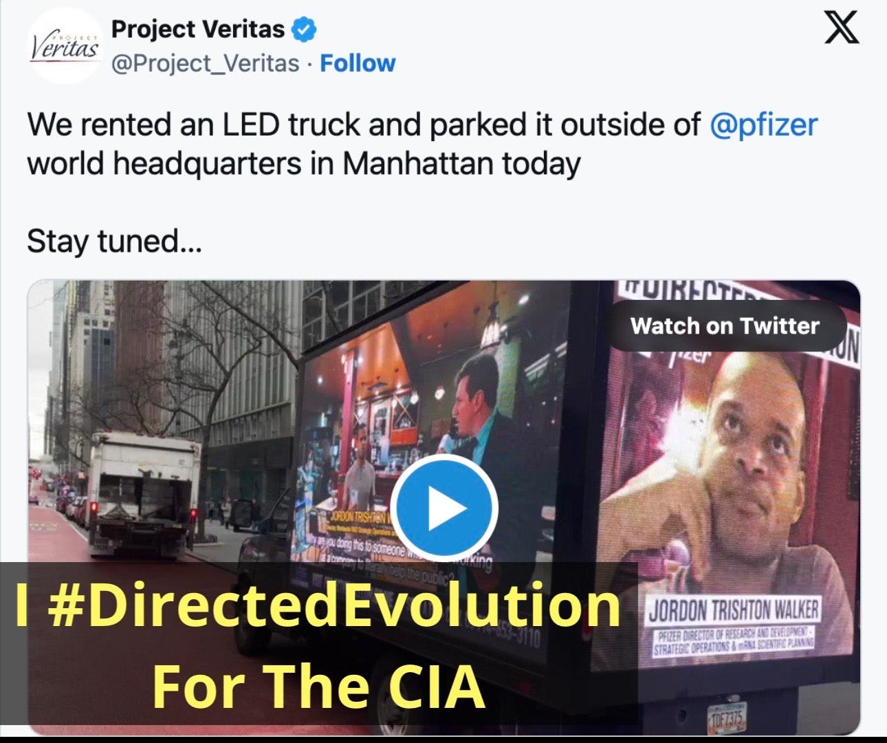The width and height of the screenshot is (887, 743).
Task: Click the truck's license plate
Action: 726,719
